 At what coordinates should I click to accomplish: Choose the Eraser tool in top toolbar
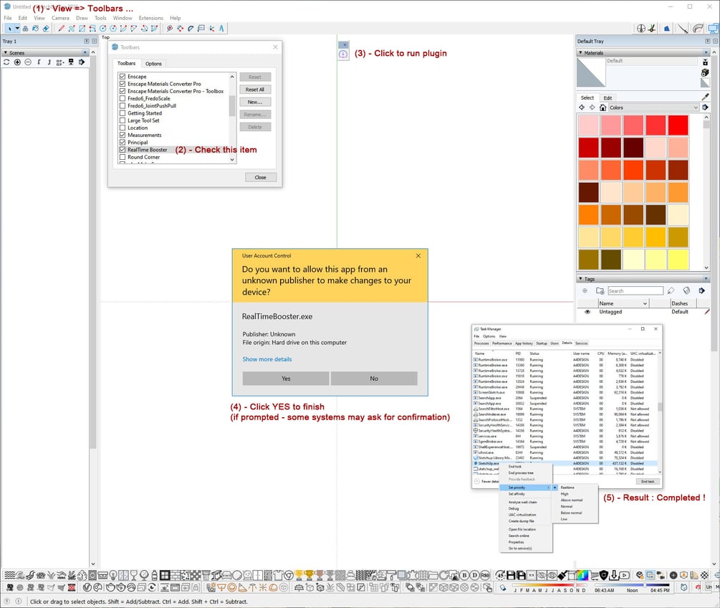[46, 29]
